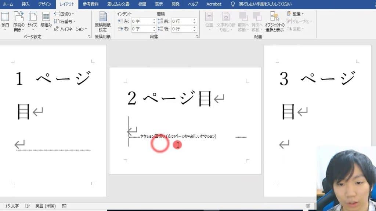Click the 英語 (米国) language button
This screenshot has width=376, height=211.
[x=45, y=206]
